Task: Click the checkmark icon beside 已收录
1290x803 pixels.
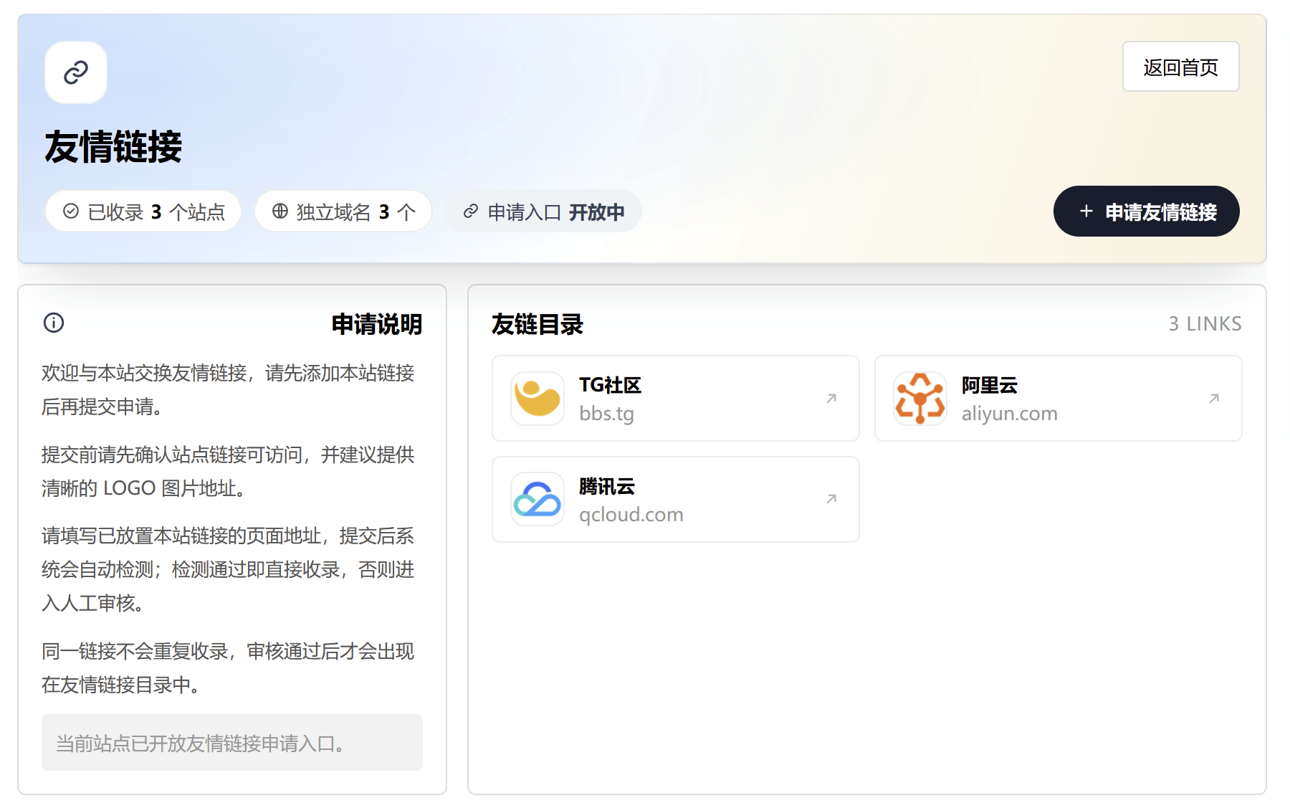Action: (x=71, y=212)
